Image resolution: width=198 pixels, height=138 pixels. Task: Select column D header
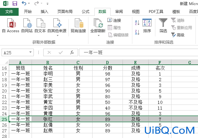click(107, 63)
